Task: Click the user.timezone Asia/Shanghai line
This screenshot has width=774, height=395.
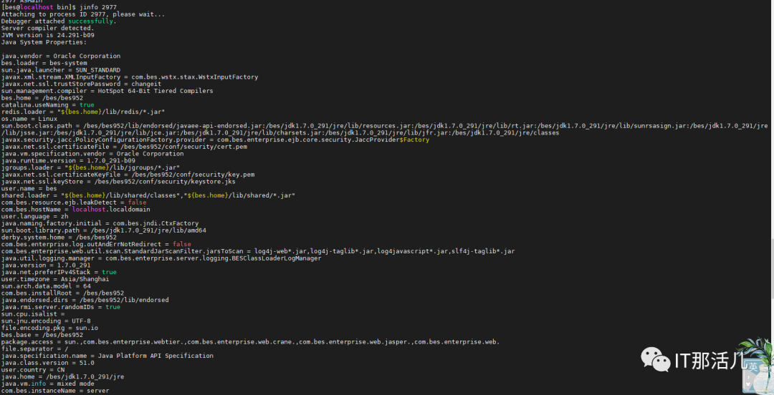Action: click(x=55, y=279)
